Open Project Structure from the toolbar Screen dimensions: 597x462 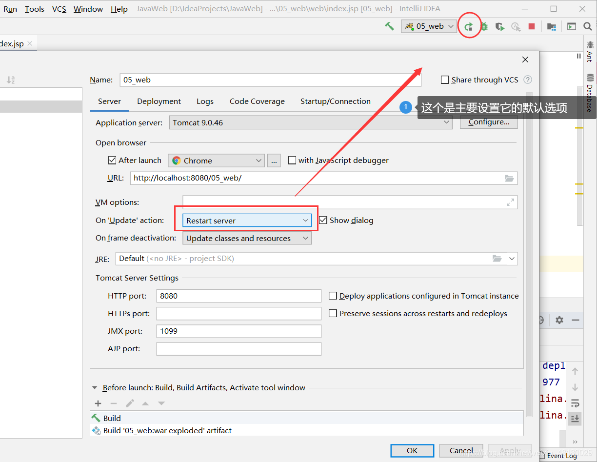pyautogui.click(x=552, y=26)
